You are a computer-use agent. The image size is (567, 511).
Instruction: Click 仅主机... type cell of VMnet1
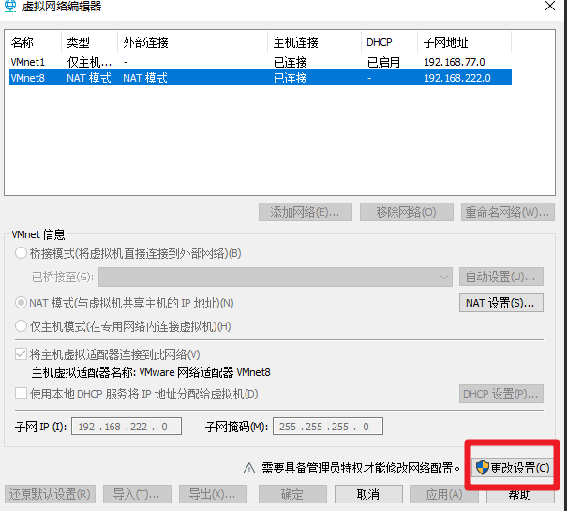pos(89,62)
